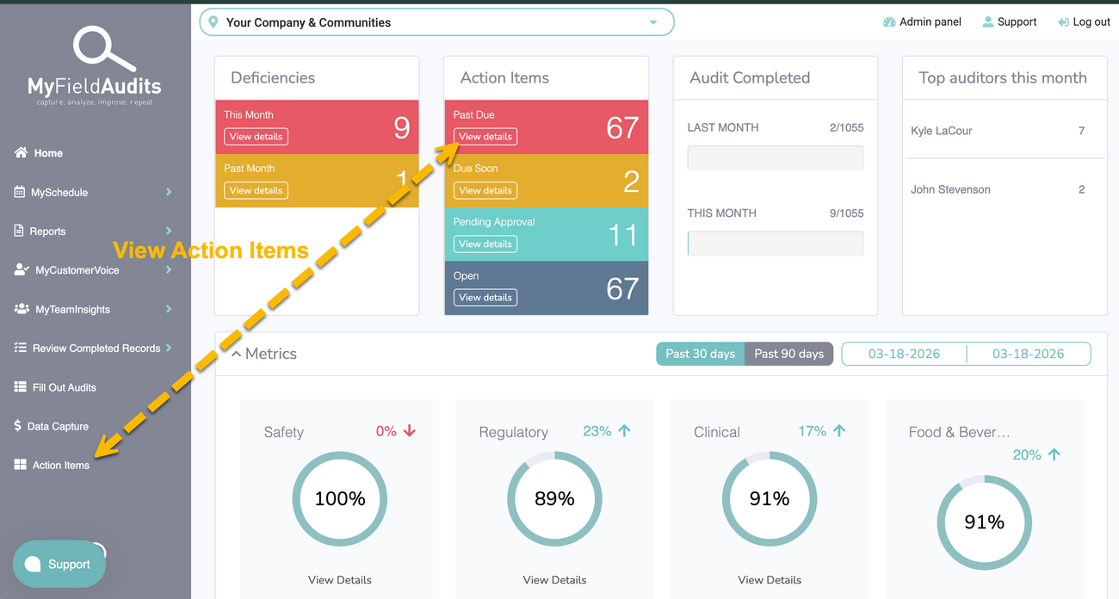Click the MyTeamInsights group icon

22,309
